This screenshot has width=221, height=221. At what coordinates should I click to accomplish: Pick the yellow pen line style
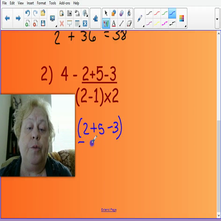point(157,23)
